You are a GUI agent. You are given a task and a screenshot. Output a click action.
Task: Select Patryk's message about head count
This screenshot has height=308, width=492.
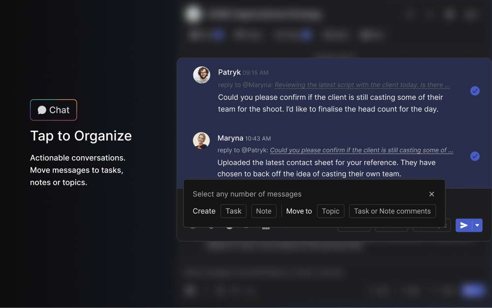(x=330, y=103)
